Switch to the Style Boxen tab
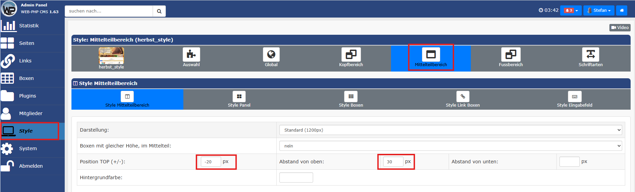The width and height of the screenshot is (635, 192). coord(351,99)
